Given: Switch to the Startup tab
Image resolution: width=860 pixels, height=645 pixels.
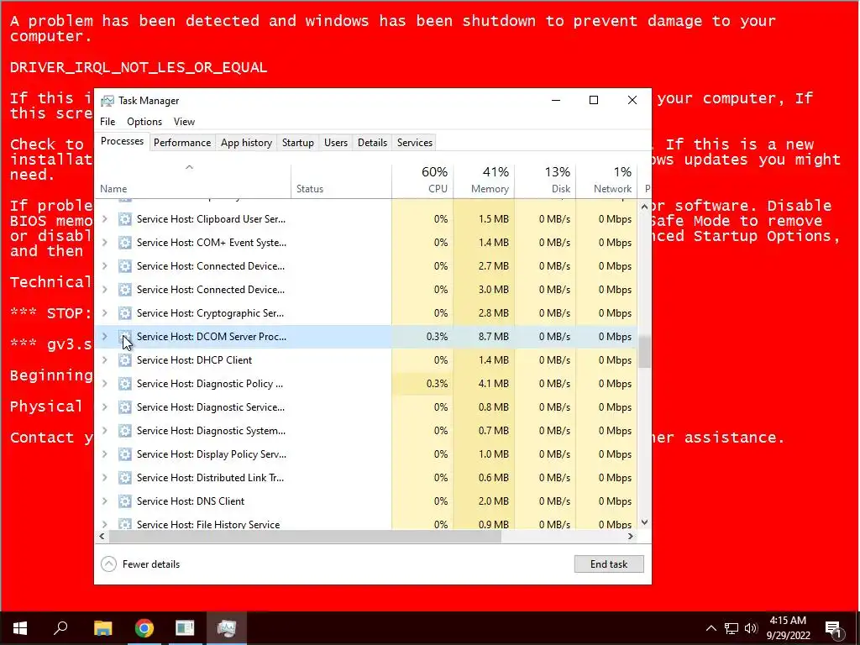Looking at the screenshot, I should [x=298, y=143].
